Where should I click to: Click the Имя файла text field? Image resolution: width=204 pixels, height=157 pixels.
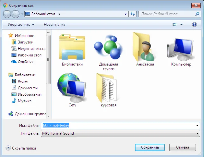120,125
